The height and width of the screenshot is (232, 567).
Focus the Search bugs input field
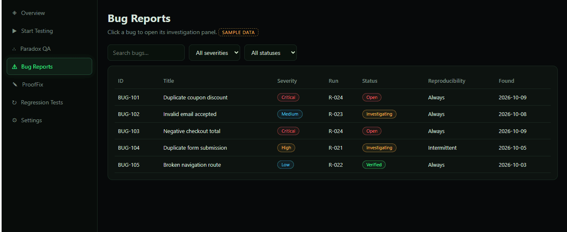(146, 53)
